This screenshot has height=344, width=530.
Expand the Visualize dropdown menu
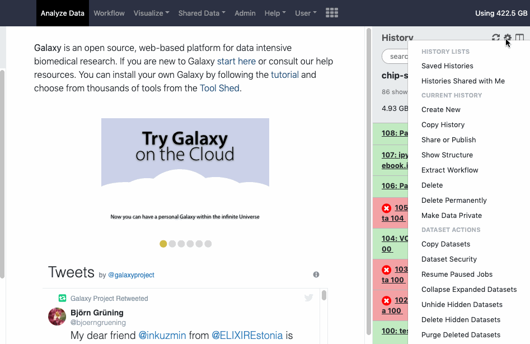(x=151, y=13)
